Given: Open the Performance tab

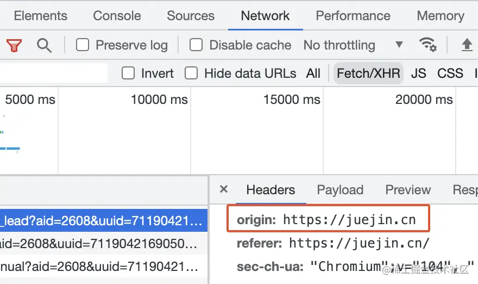Looking at the screenshot, I should point(353,16).
